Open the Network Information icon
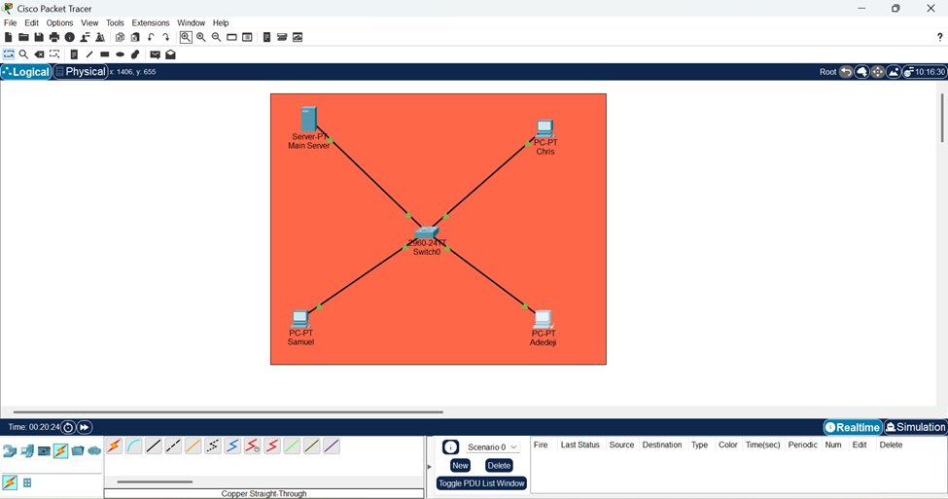 pyautogui.click(x=70, y=38)
